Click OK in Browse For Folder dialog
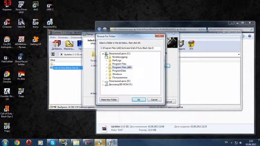The height and width of the screenshot is (146, 260). tap(139, 100)
